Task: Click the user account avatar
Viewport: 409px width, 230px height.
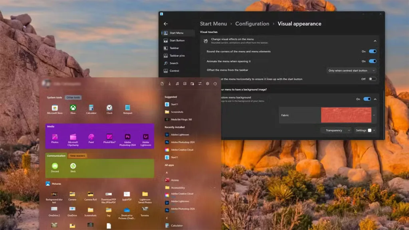Action: 46,83
